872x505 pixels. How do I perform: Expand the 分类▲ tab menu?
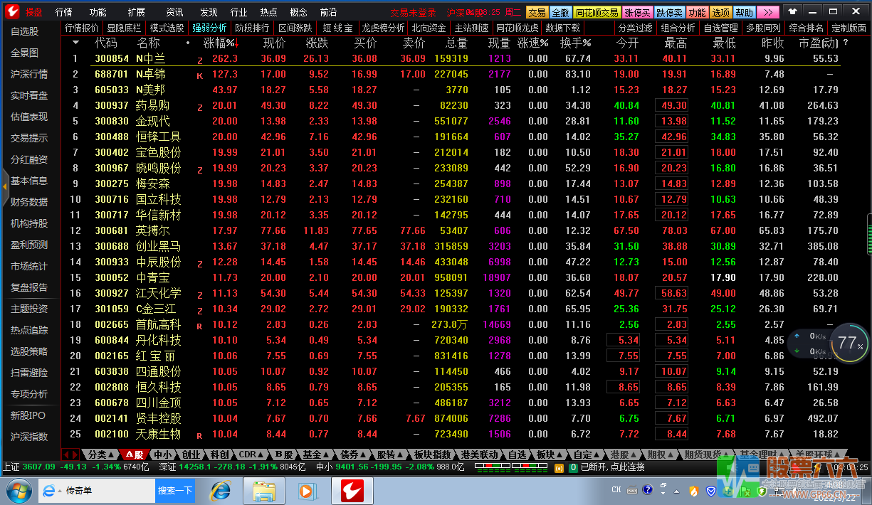(100, 455)
